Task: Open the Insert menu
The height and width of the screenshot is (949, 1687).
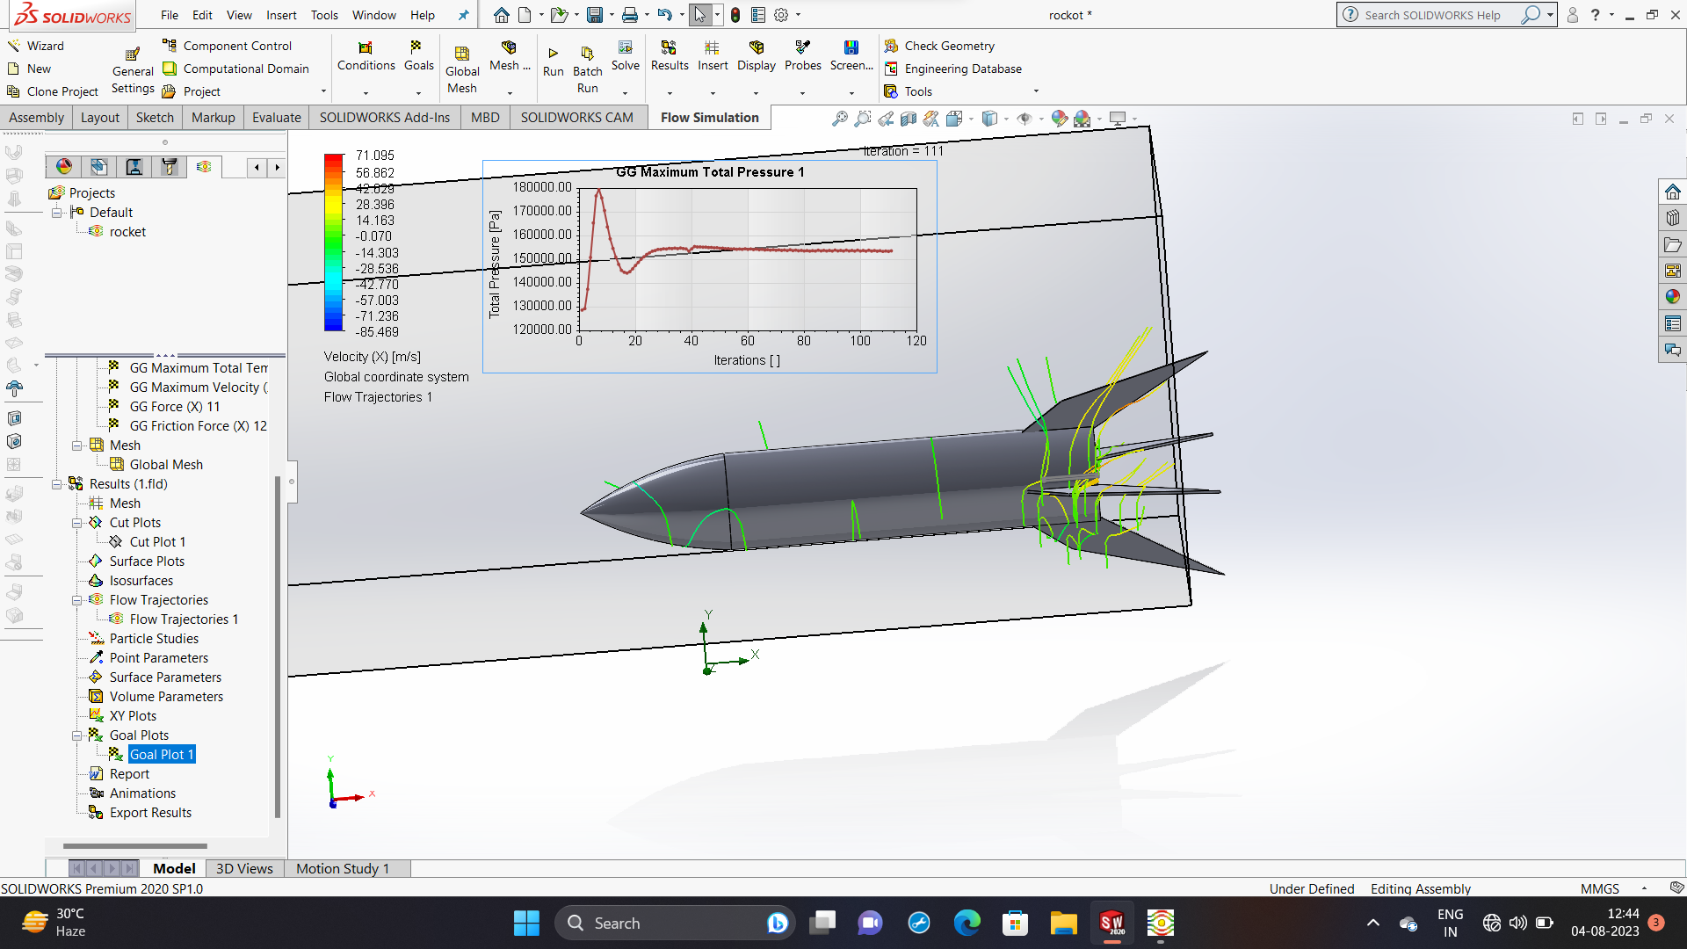Action: tap(281, 15)
